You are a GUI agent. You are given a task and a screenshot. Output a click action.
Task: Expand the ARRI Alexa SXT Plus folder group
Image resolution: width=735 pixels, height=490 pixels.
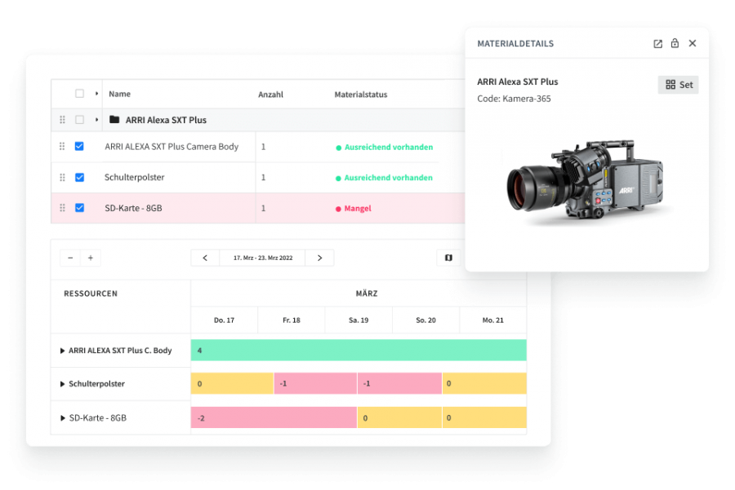[97, 120]
